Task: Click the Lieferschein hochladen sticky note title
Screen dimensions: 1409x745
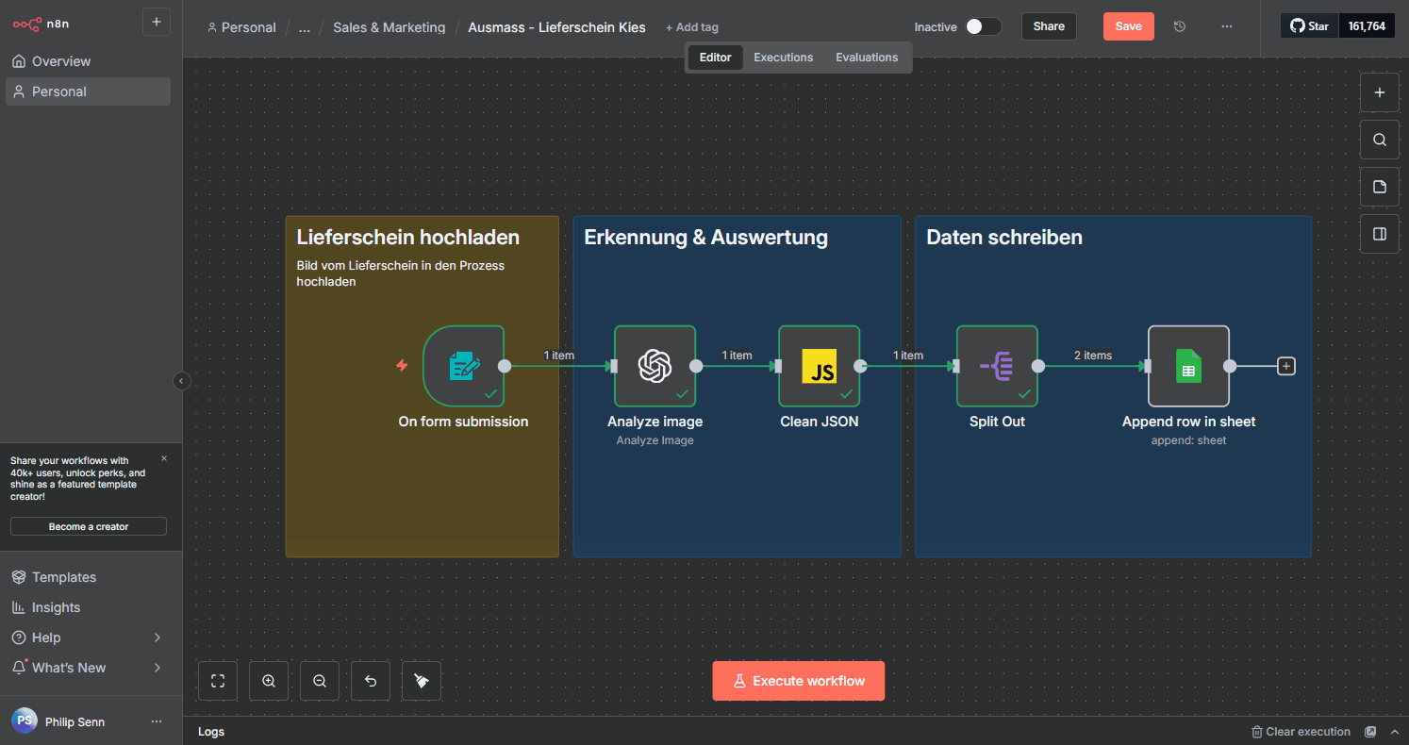Action: click(408, 238)
